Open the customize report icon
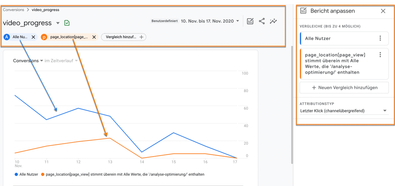 (x=250, y=21)
